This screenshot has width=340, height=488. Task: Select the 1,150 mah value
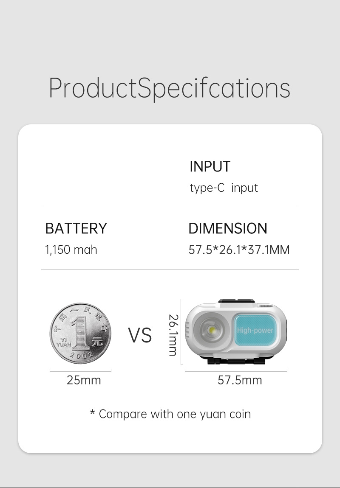[x=71, y=250]
